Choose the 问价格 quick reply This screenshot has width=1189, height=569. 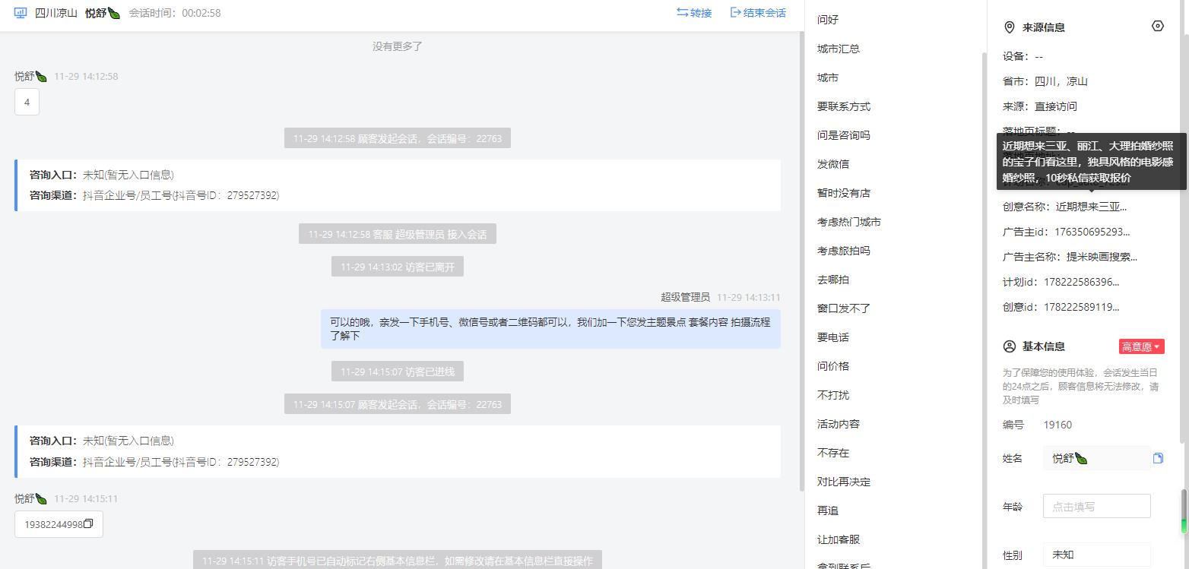pos(833,366)
